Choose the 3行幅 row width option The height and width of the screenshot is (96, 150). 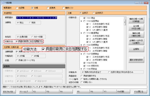[32, 56]
